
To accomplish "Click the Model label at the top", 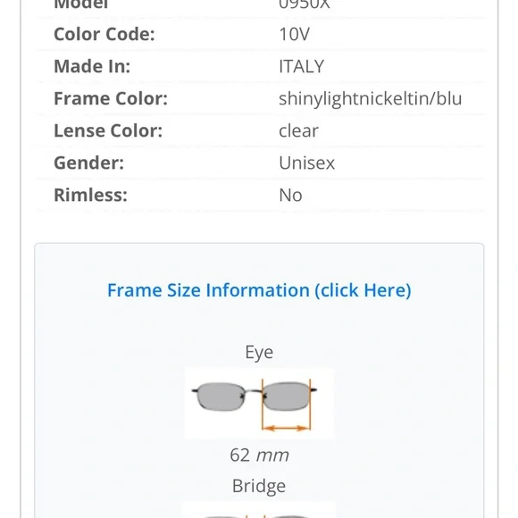I will (x=81, y=4).
